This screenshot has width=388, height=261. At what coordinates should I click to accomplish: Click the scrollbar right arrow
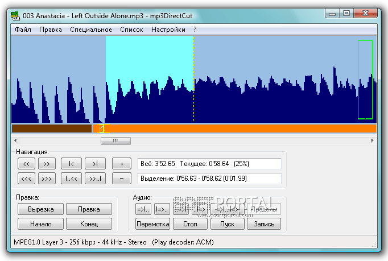click(373, 141)
